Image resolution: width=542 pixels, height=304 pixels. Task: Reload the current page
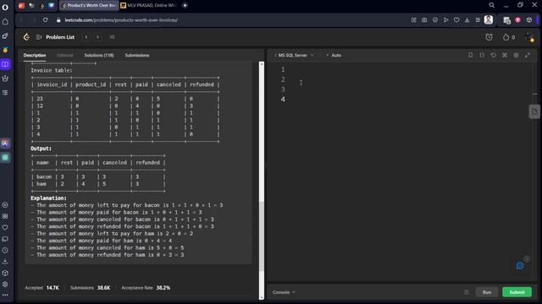pyautogui.click(x=45, y=20)
